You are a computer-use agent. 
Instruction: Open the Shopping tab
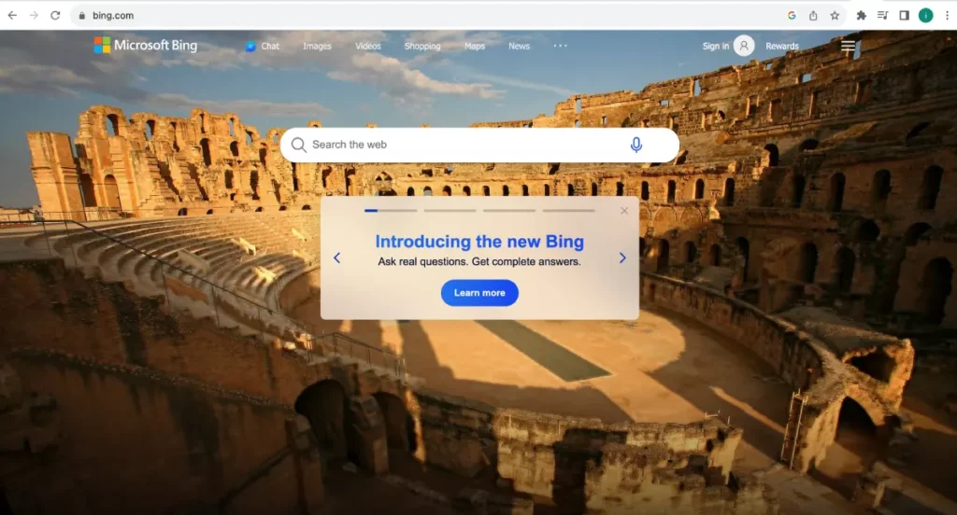pyautogui.click(x=421, y=47)
